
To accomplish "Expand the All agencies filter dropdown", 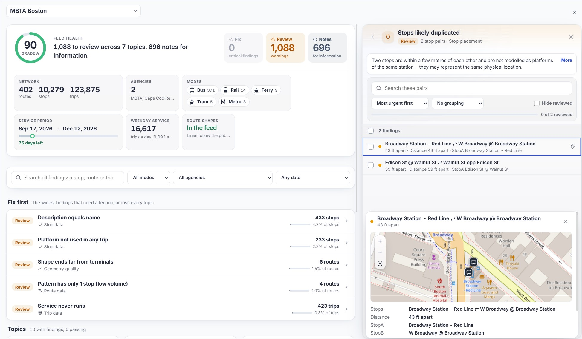I will 223,178.
